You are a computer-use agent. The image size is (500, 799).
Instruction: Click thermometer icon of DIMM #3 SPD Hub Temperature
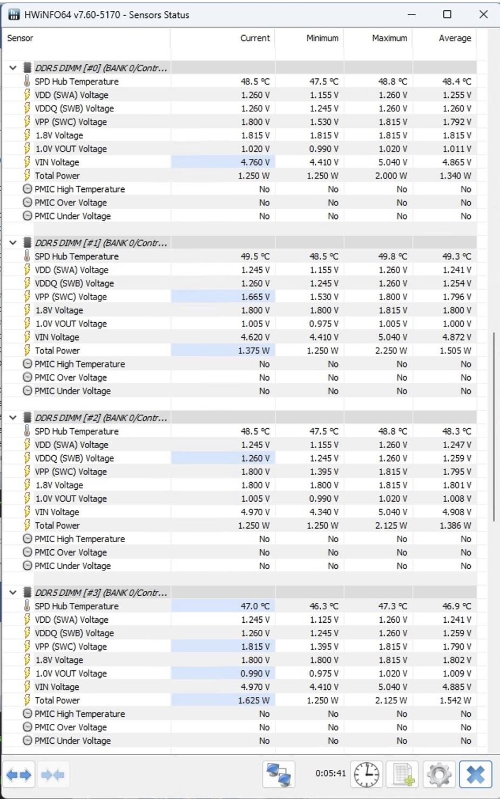point(27,606)
